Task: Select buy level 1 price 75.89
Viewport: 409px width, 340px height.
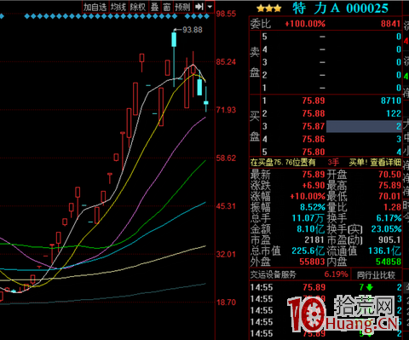Action: pos(314,101)
